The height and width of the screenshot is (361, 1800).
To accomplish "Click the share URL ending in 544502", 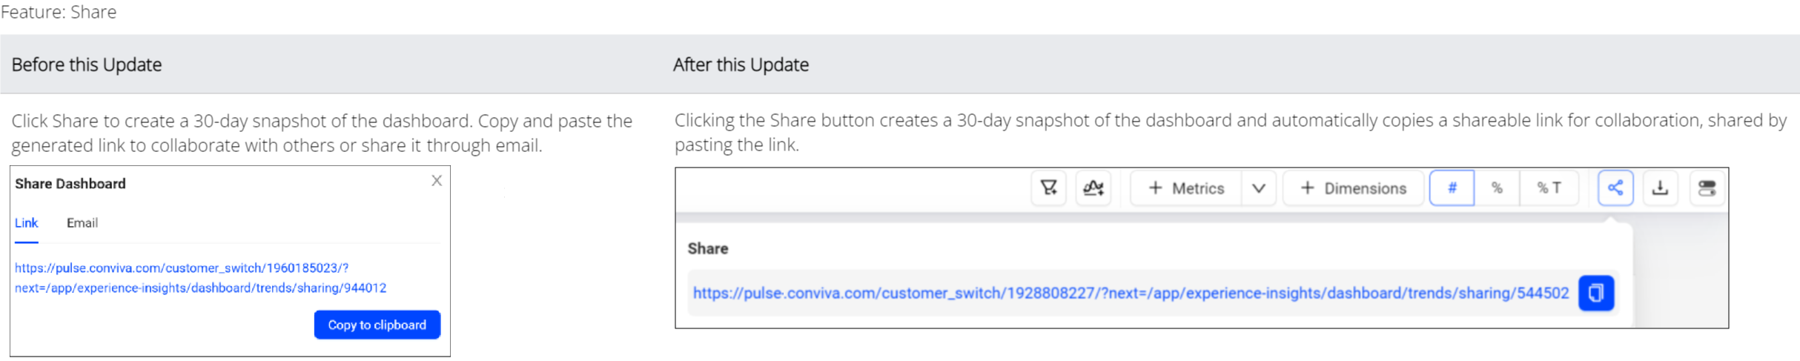I will tap(1131, 293).
